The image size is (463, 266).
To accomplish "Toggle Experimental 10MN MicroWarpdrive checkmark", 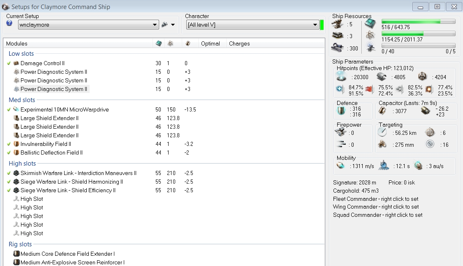I will pyautogui.click(x=9, y=109).
